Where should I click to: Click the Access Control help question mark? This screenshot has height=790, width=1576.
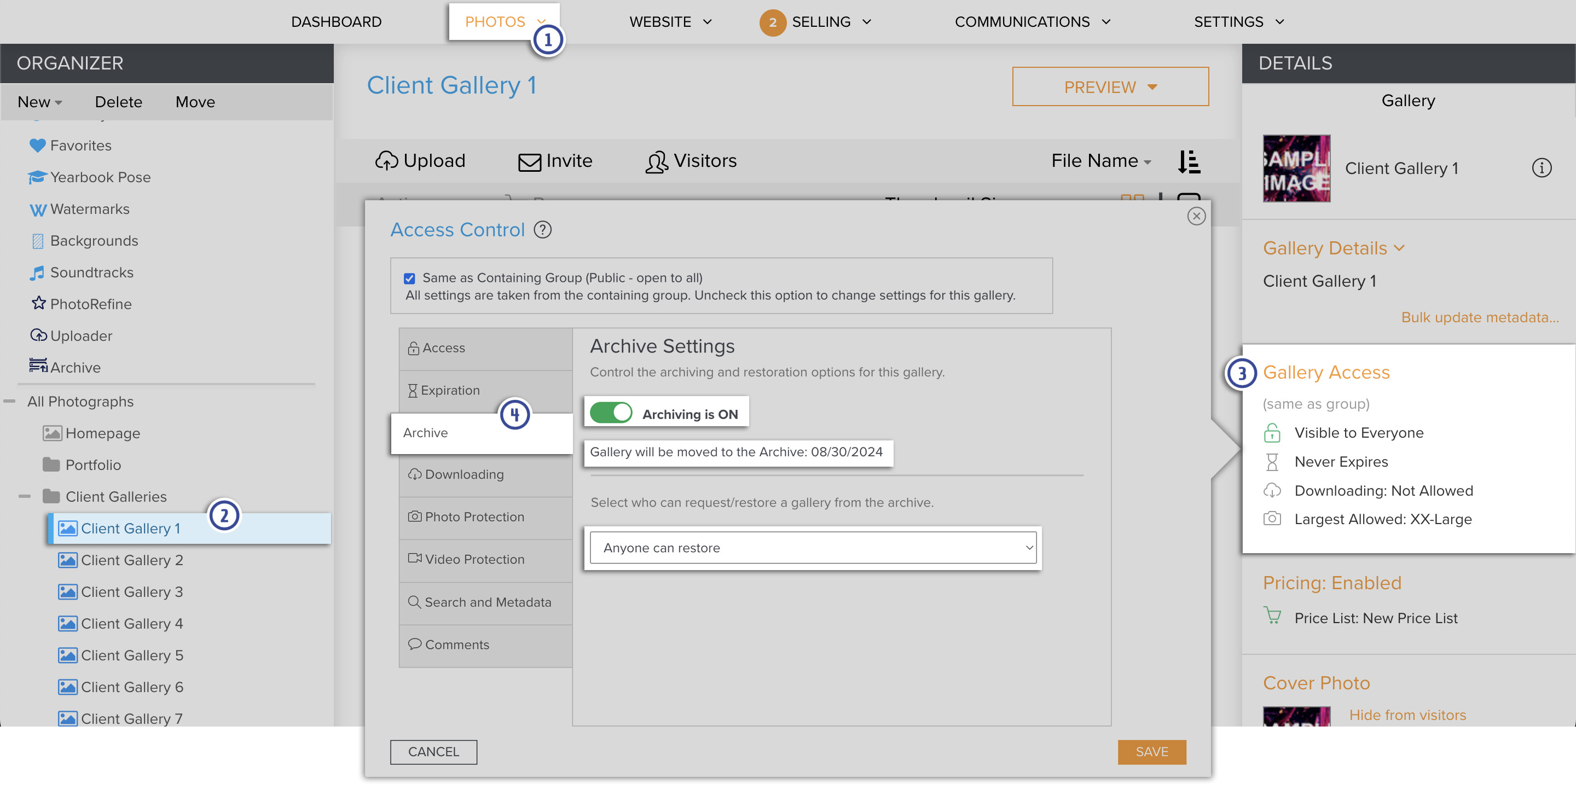(x=543, y=230)
